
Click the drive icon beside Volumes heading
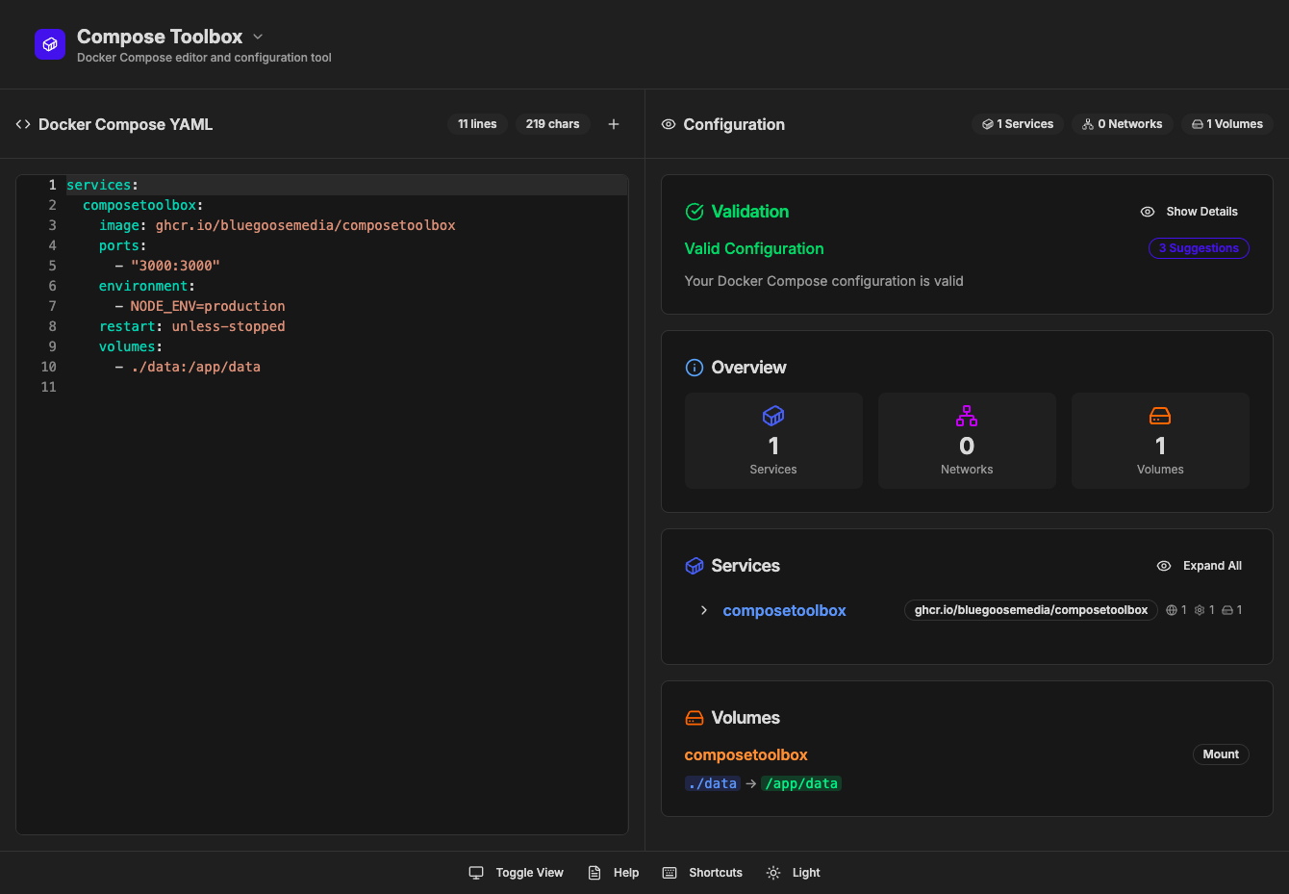tap(695, 718)
